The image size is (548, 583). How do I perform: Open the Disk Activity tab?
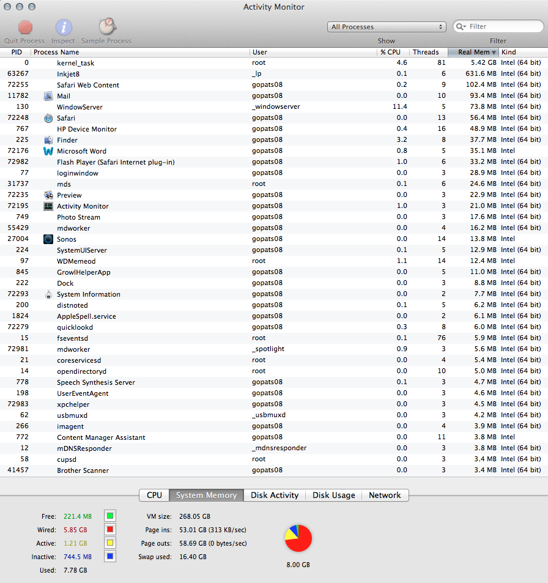point(275,496)
